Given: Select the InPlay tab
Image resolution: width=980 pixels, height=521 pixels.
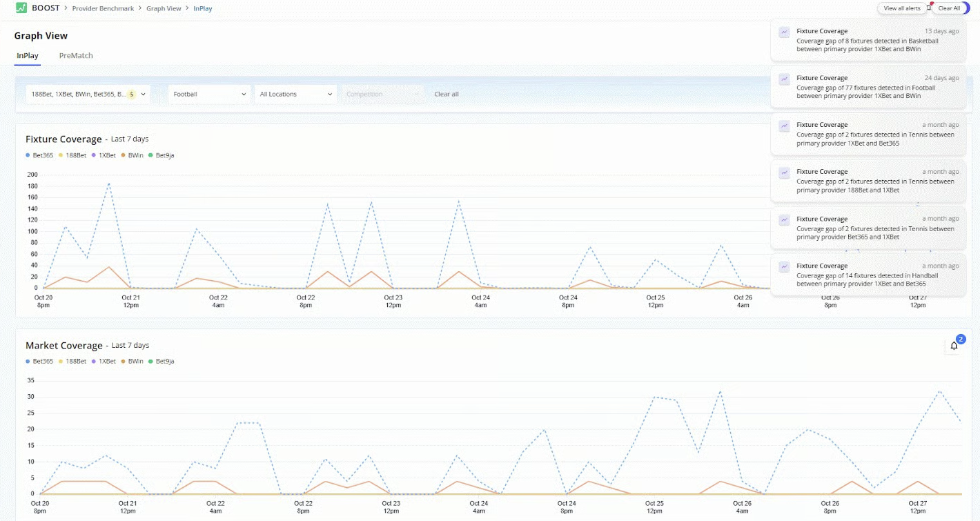Looking at the screenshot, I should pos(28,55).
